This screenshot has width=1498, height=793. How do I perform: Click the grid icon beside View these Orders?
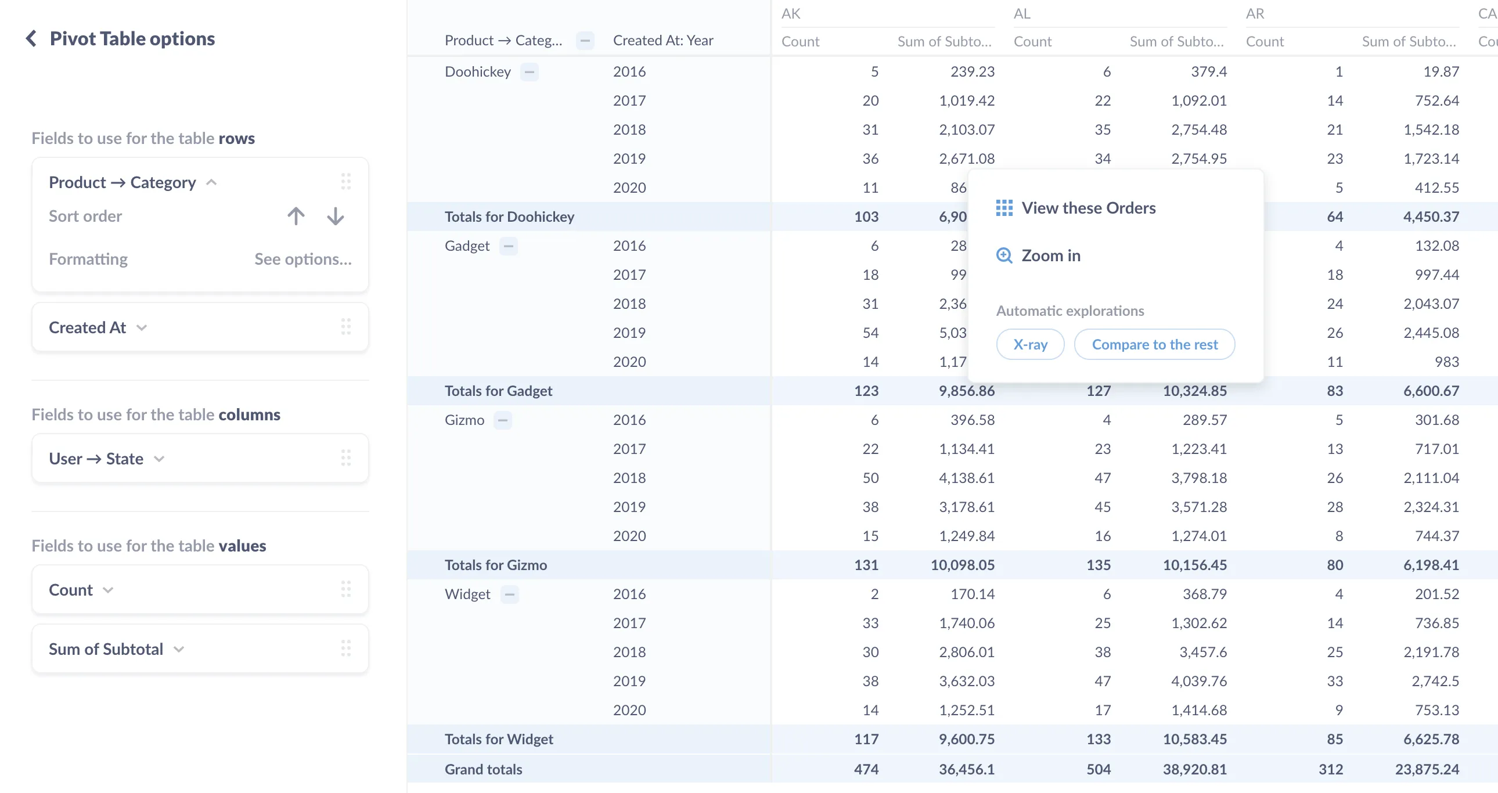click(1004, 208)
